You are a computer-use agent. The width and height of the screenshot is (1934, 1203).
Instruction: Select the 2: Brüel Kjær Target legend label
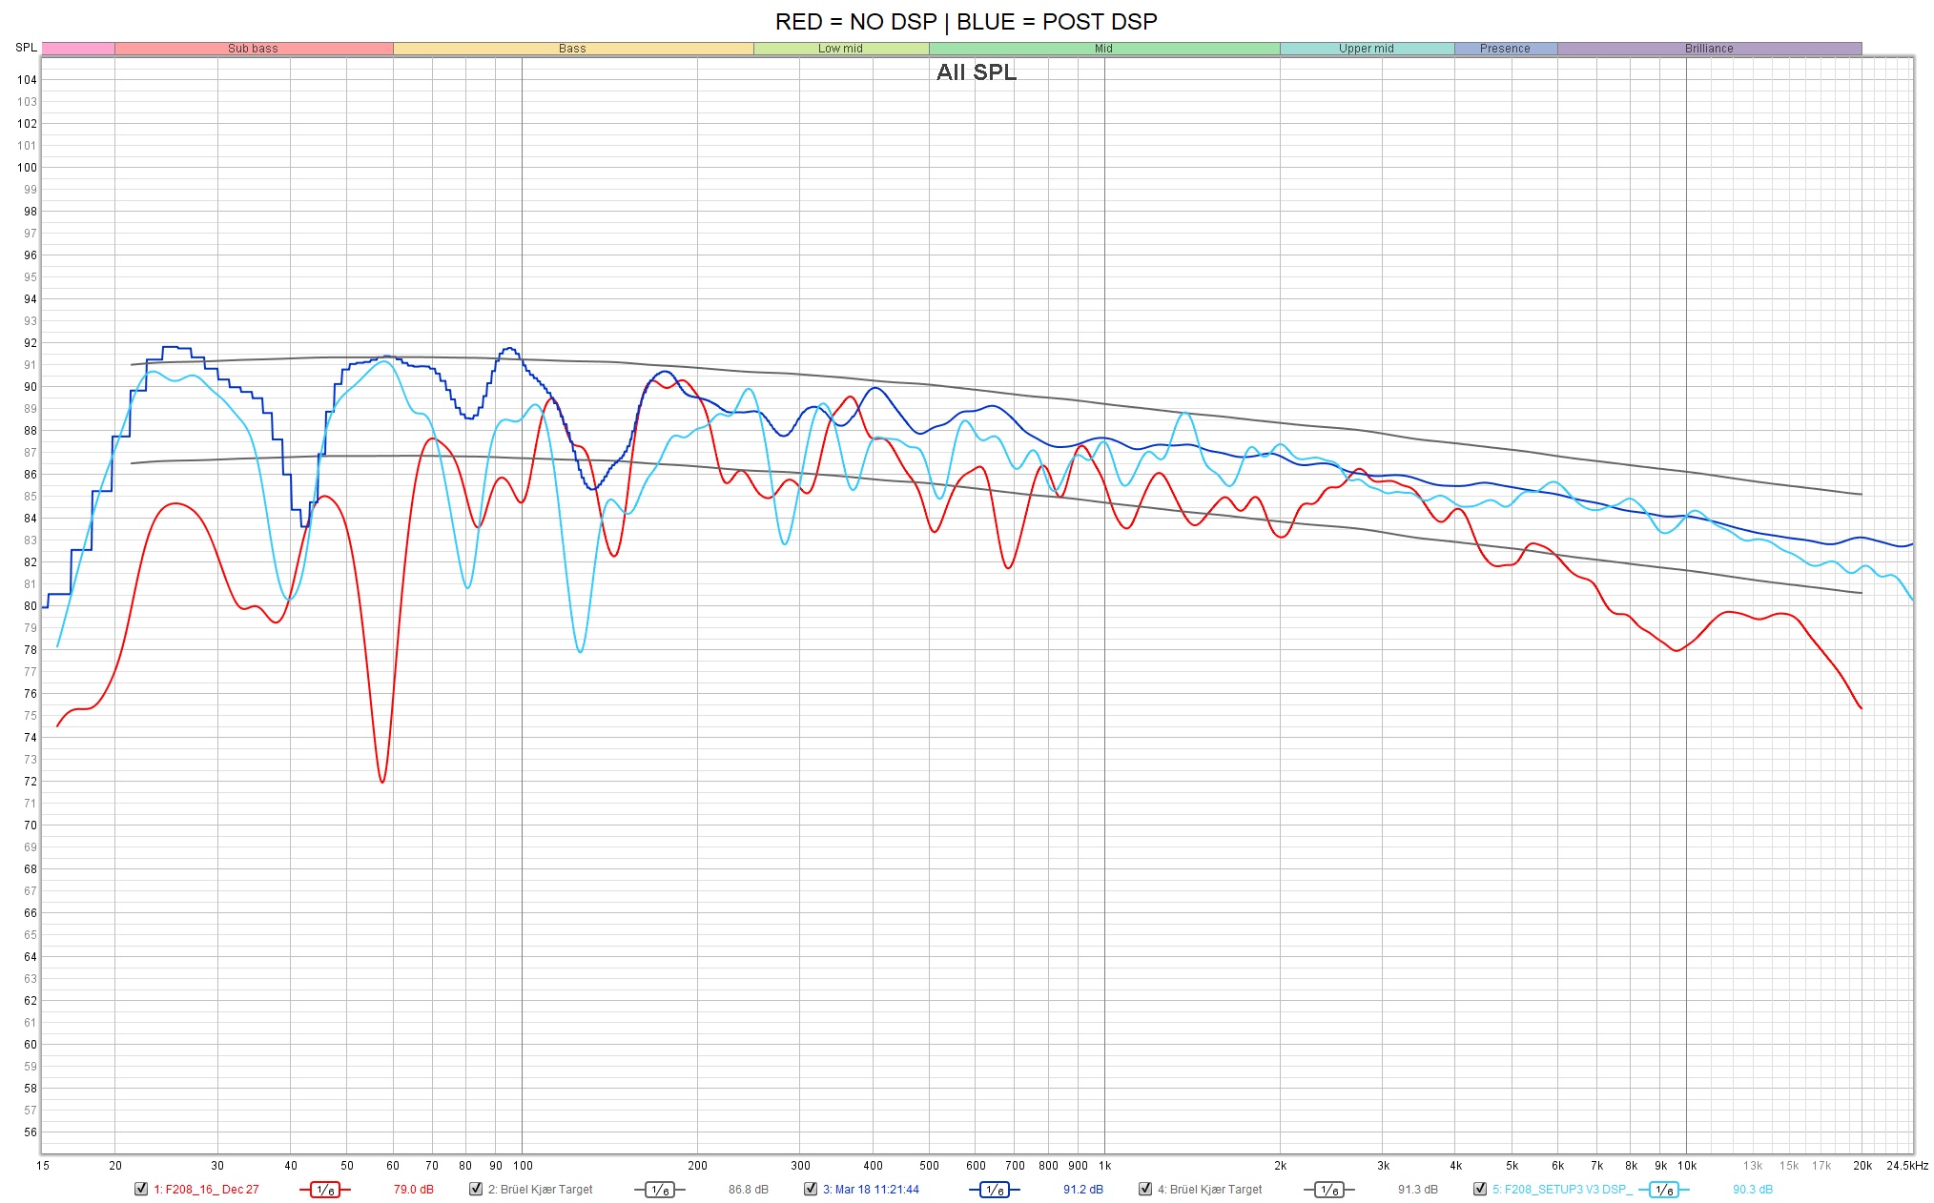(x=540, y=1190)
